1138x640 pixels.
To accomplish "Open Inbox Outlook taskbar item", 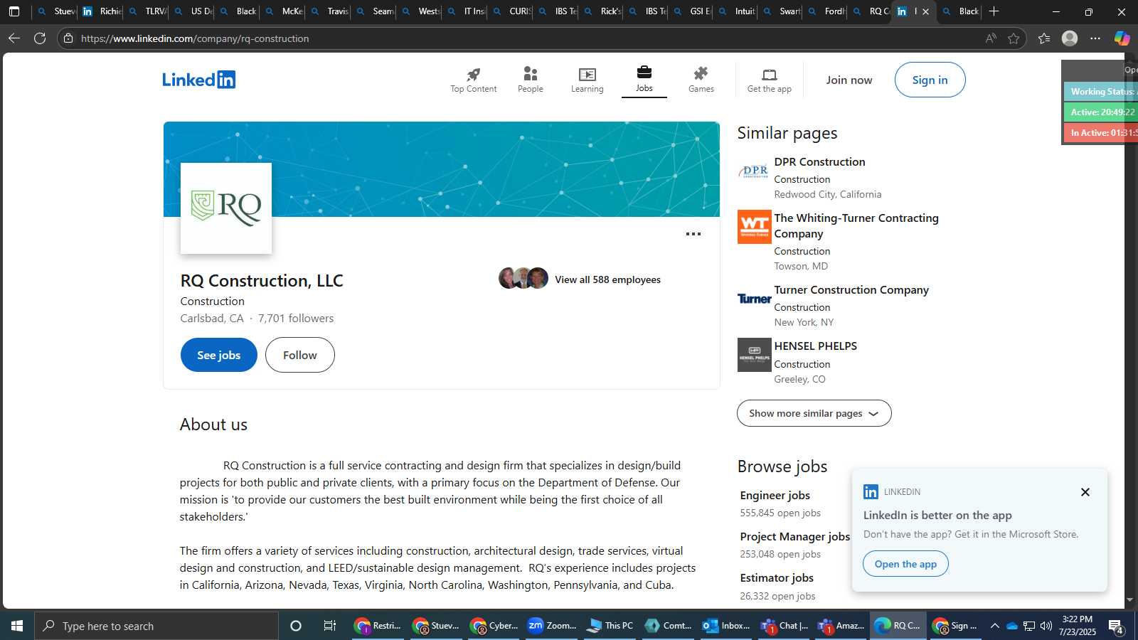I will coord(725,626).
